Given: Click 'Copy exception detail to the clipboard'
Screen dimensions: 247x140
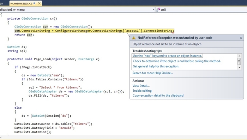Looking at the screenshot, I should [158, 96].
